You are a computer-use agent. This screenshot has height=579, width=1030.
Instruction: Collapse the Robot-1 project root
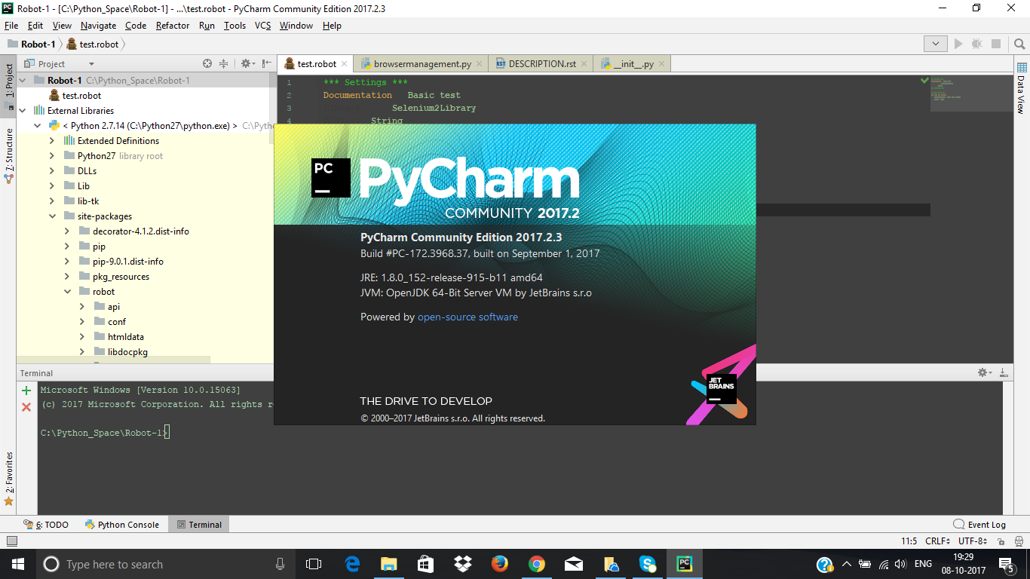tap(23, 80)
